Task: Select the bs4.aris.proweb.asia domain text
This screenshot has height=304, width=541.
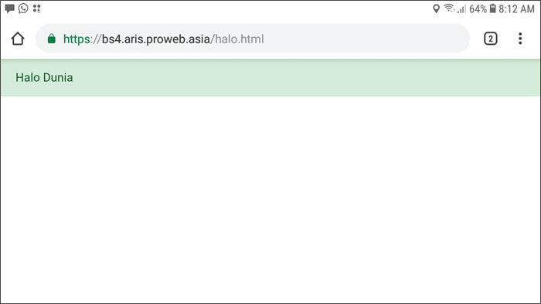Action: tap(155, 39)
